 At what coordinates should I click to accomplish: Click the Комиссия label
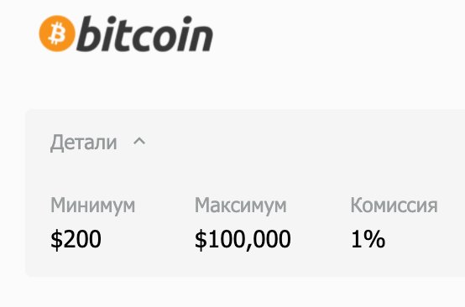tap(394, 205)
